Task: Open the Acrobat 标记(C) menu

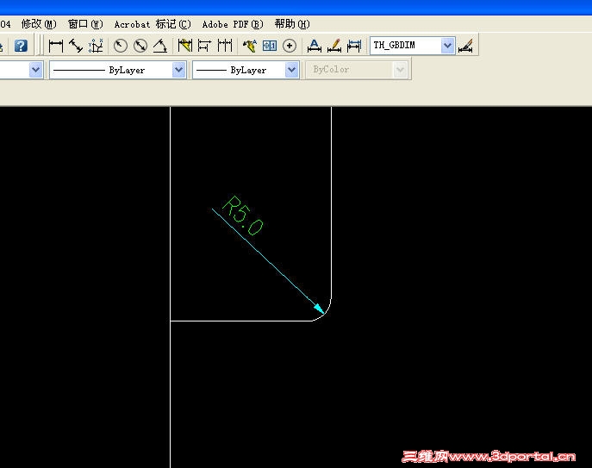Action: tap(153, 24)
